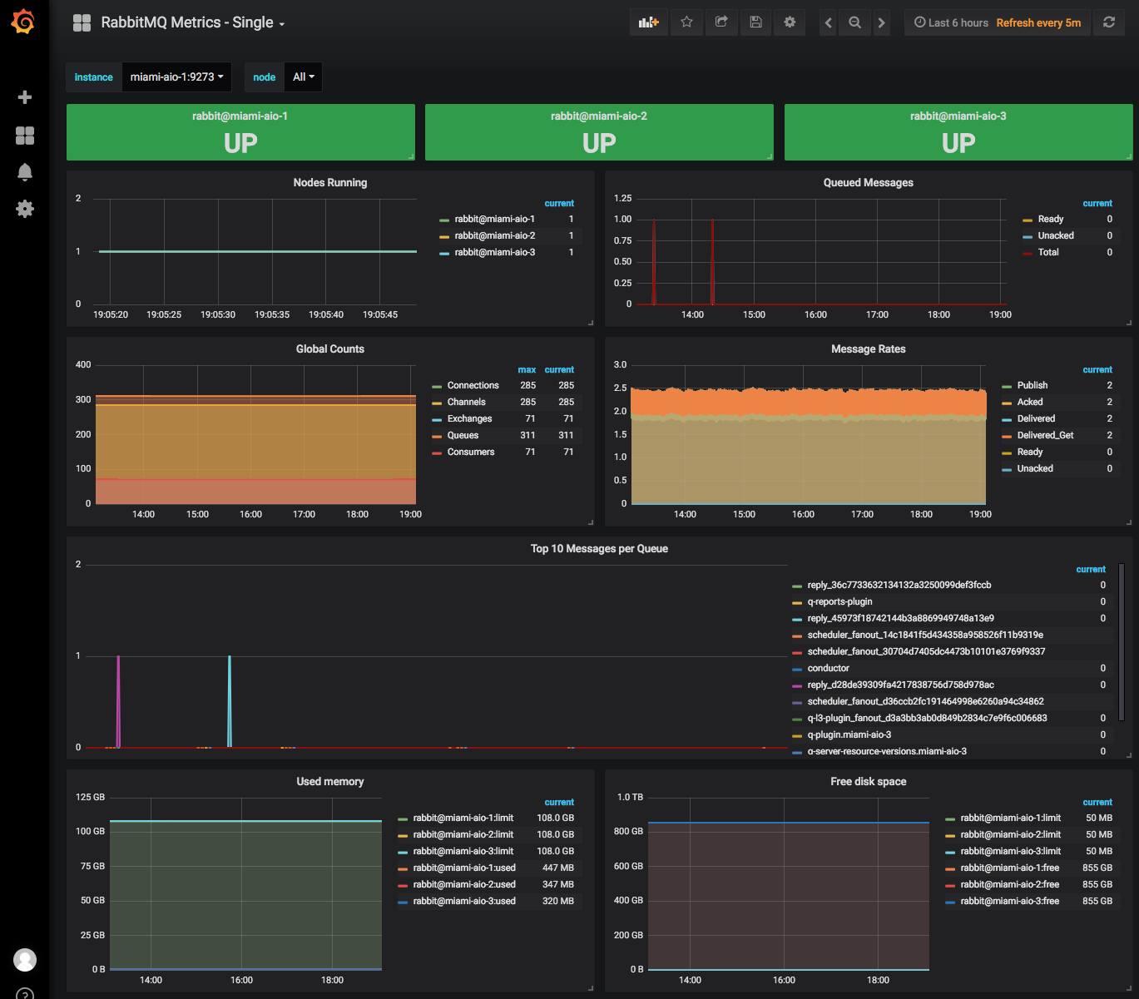Expand the node All dropdown
This screenshot has width=1139, height=999.
click(x=303, y=77)
